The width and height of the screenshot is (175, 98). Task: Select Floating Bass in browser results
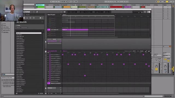(20, 56)
